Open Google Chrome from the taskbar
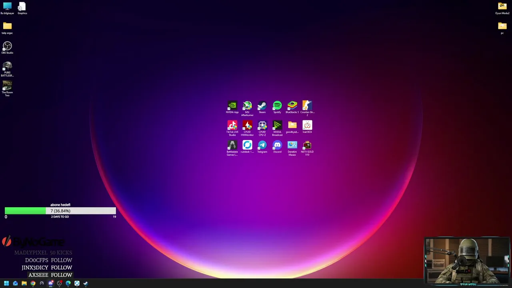Screen dimensions: 512x288 pyautogui.click(x=33, y=283)
